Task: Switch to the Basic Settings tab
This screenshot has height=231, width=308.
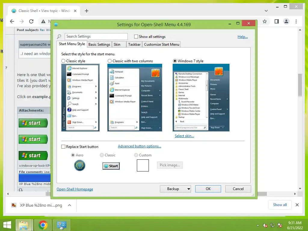Action: click(99, 45)
